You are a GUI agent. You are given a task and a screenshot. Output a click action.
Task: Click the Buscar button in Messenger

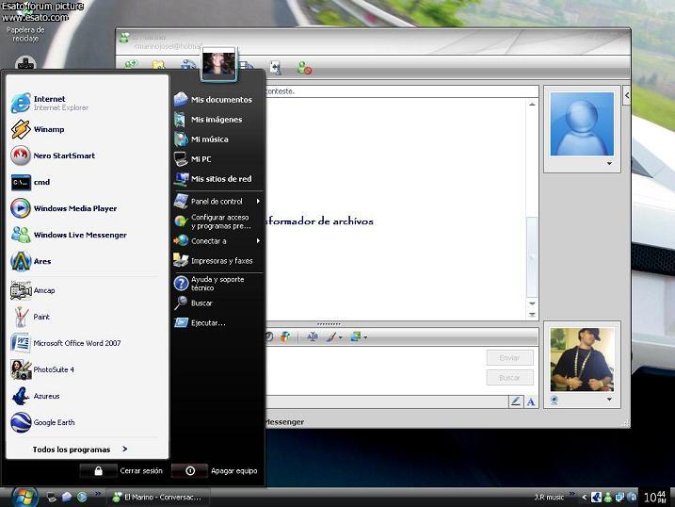click(509, 378)
